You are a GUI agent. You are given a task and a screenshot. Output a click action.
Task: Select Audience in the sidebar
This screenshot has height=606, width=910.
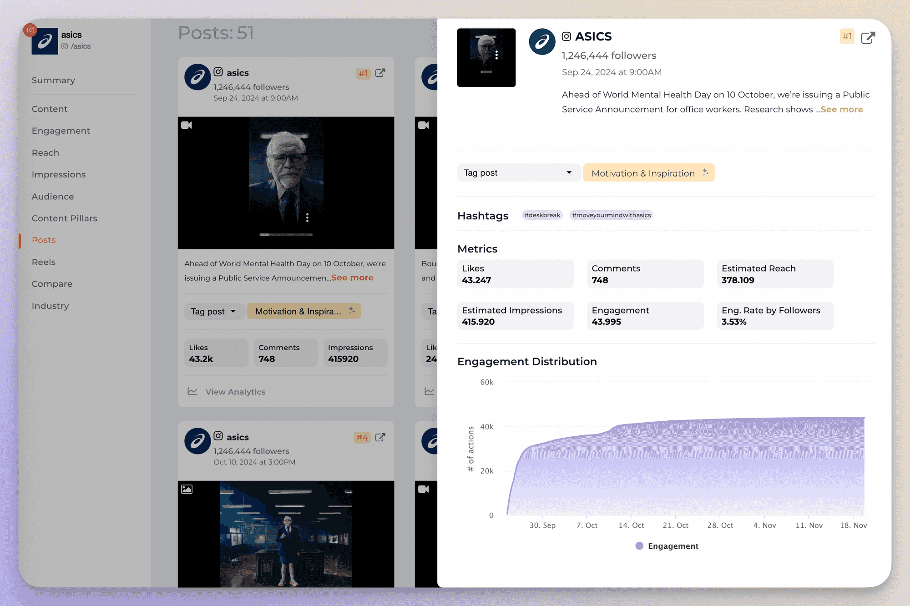[53, 196]
